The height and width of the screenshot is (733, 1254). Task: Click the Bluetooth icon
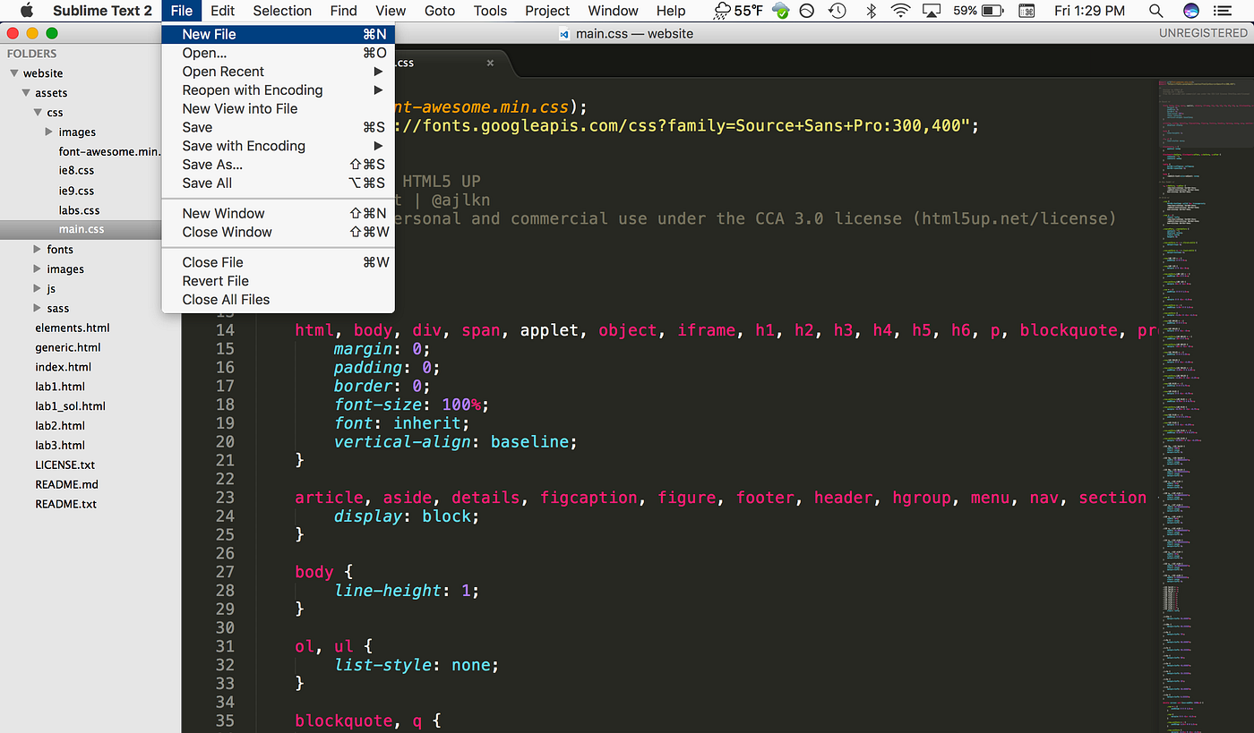coord(872,11)
